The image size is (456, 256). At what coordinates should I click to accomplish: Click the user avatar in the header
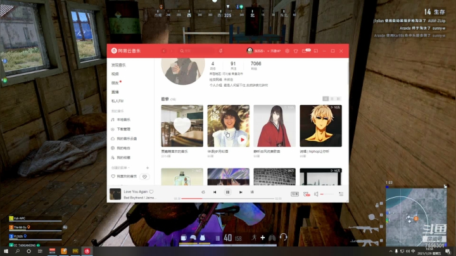coord(250,51)
